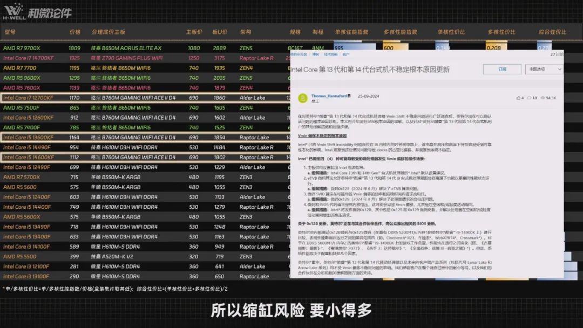The image size is (583, 328).
Task: Click the 规格 column header
Action: (x=295, y=32)
